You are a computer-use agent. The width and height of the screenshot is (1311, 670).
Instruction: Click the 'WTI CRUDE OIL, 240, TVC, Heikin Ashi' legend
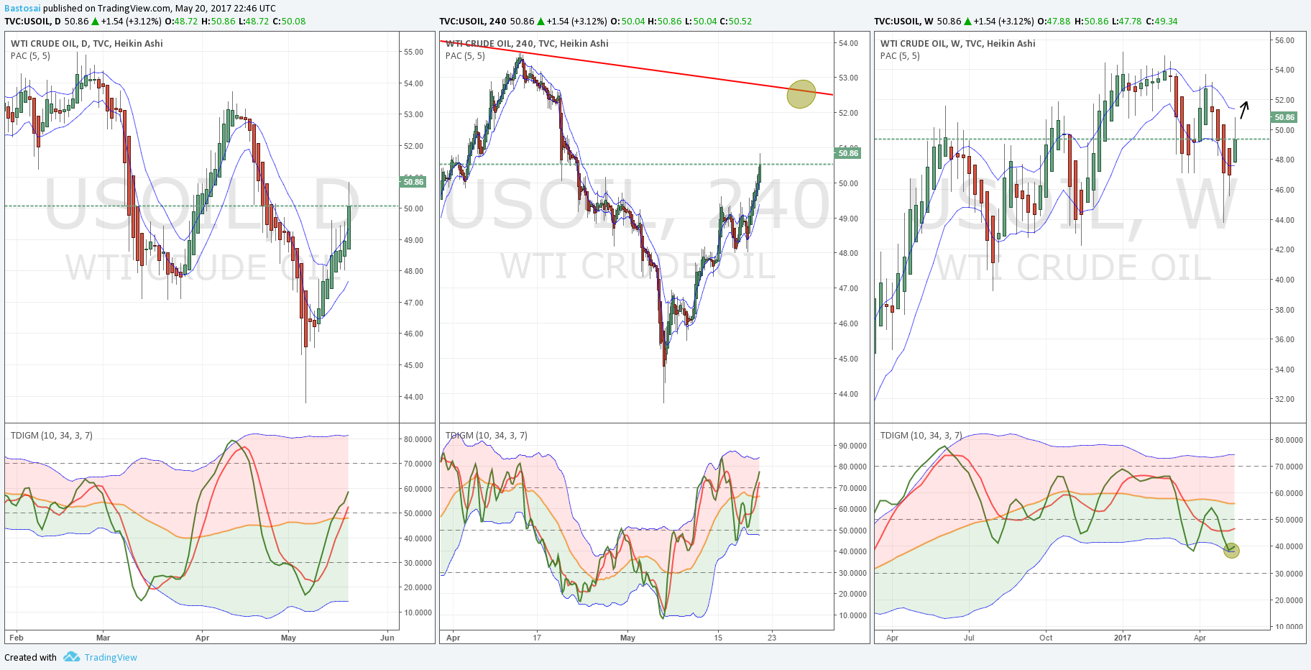[527, 43]
